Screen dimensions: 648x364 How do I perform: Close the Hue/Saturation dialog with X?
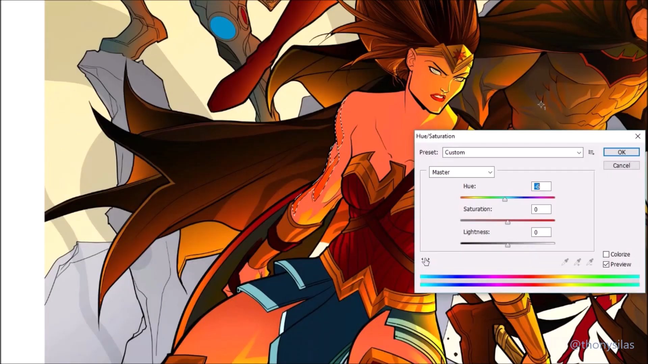(638, 136)
